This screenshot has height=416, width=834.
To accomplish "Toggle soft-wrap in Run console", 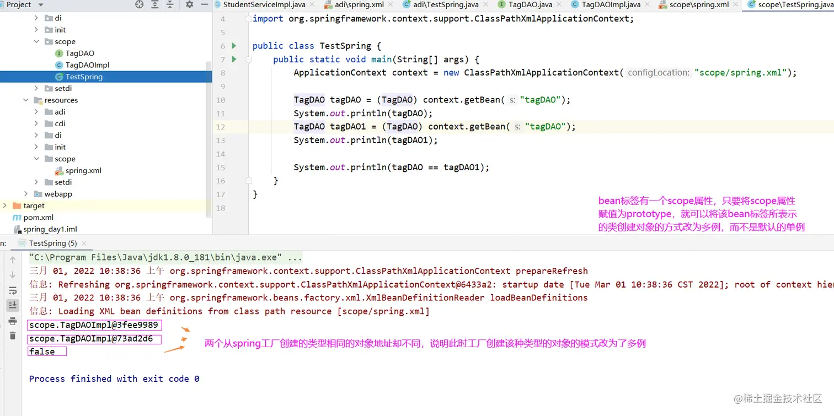I will tap(13, 290).
